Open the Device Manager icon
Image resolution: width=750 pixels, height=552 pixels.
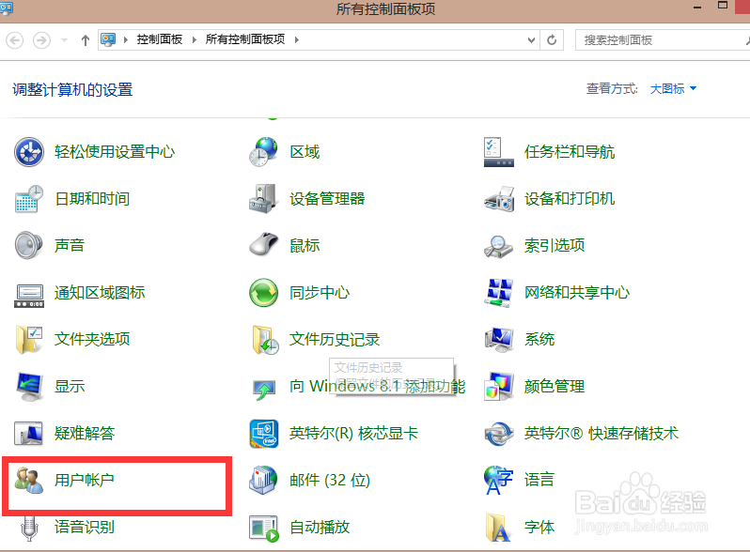coord(263,199)
